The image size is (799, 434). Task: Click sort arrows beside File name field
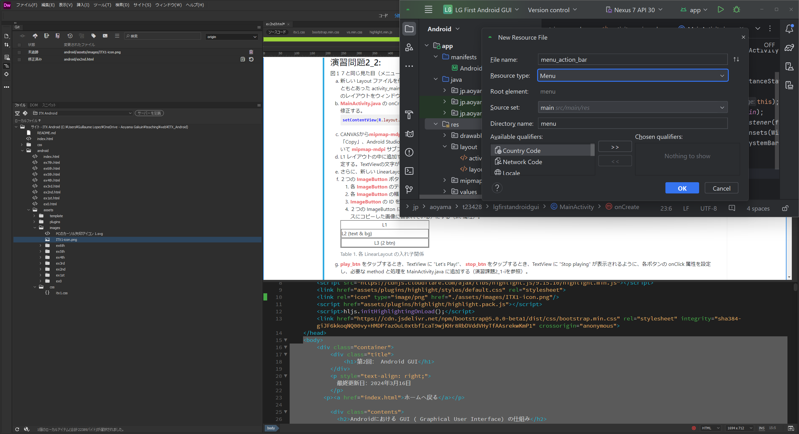point(736,59)
